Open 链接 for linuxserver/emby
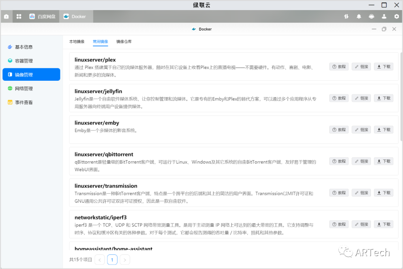 coord(361,130)
